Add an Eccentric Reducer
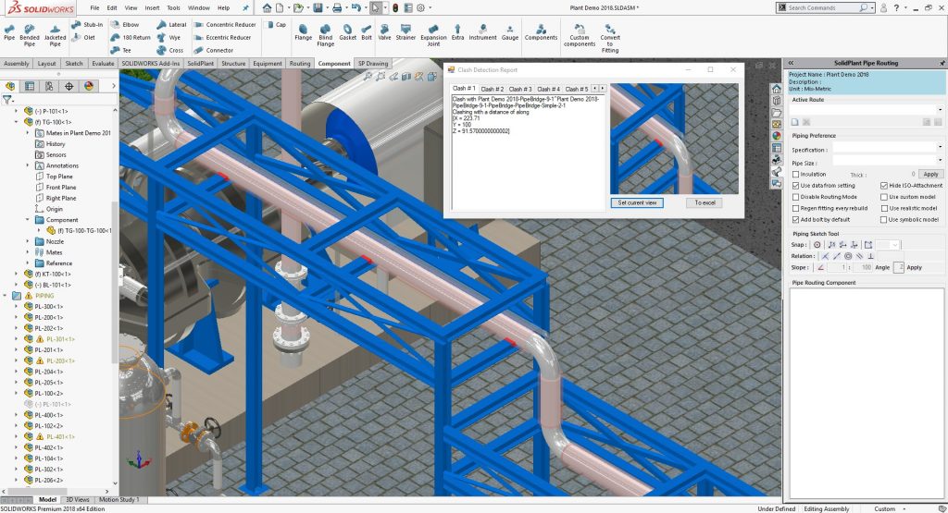948x513 pixels. 222,37
